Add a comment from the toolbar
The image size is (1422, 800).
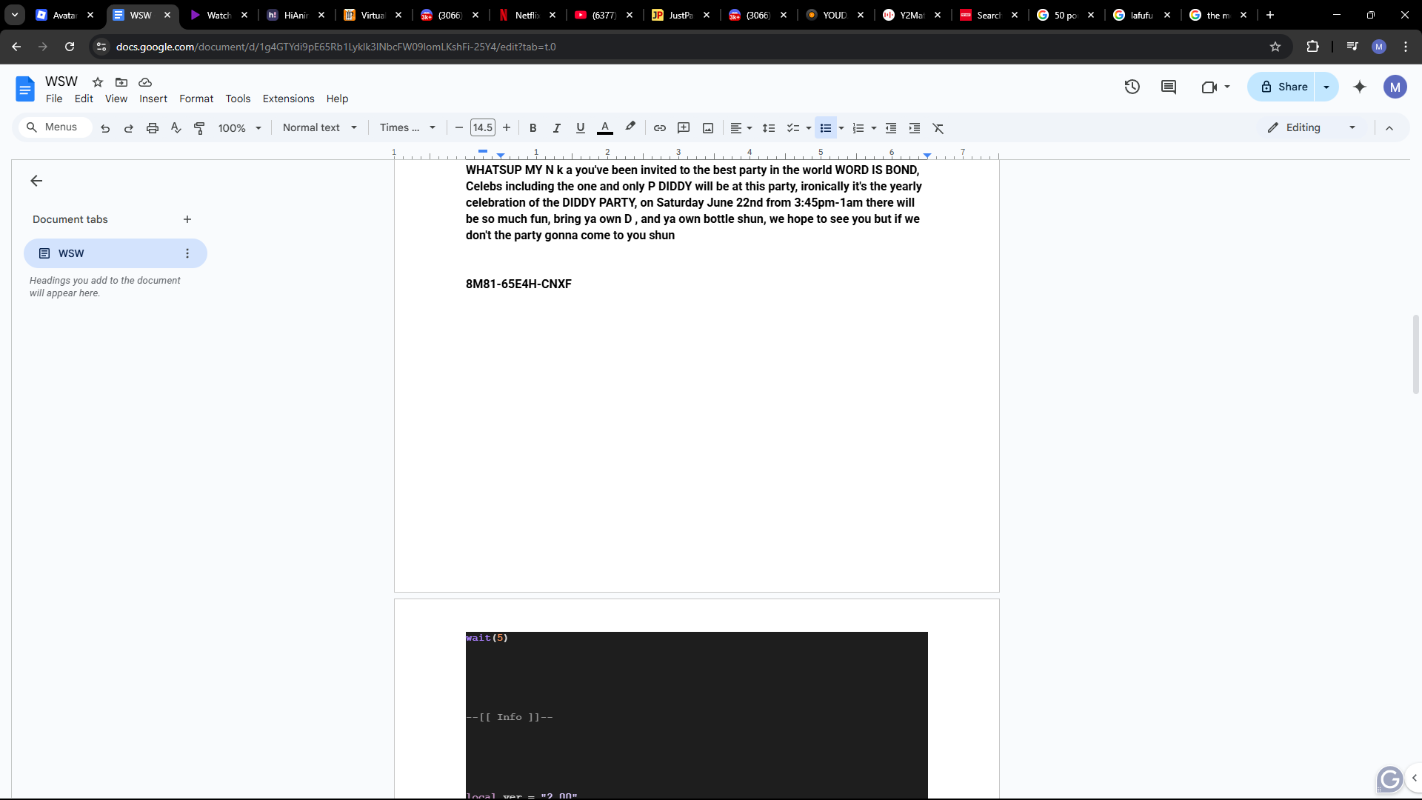[684, 128]
